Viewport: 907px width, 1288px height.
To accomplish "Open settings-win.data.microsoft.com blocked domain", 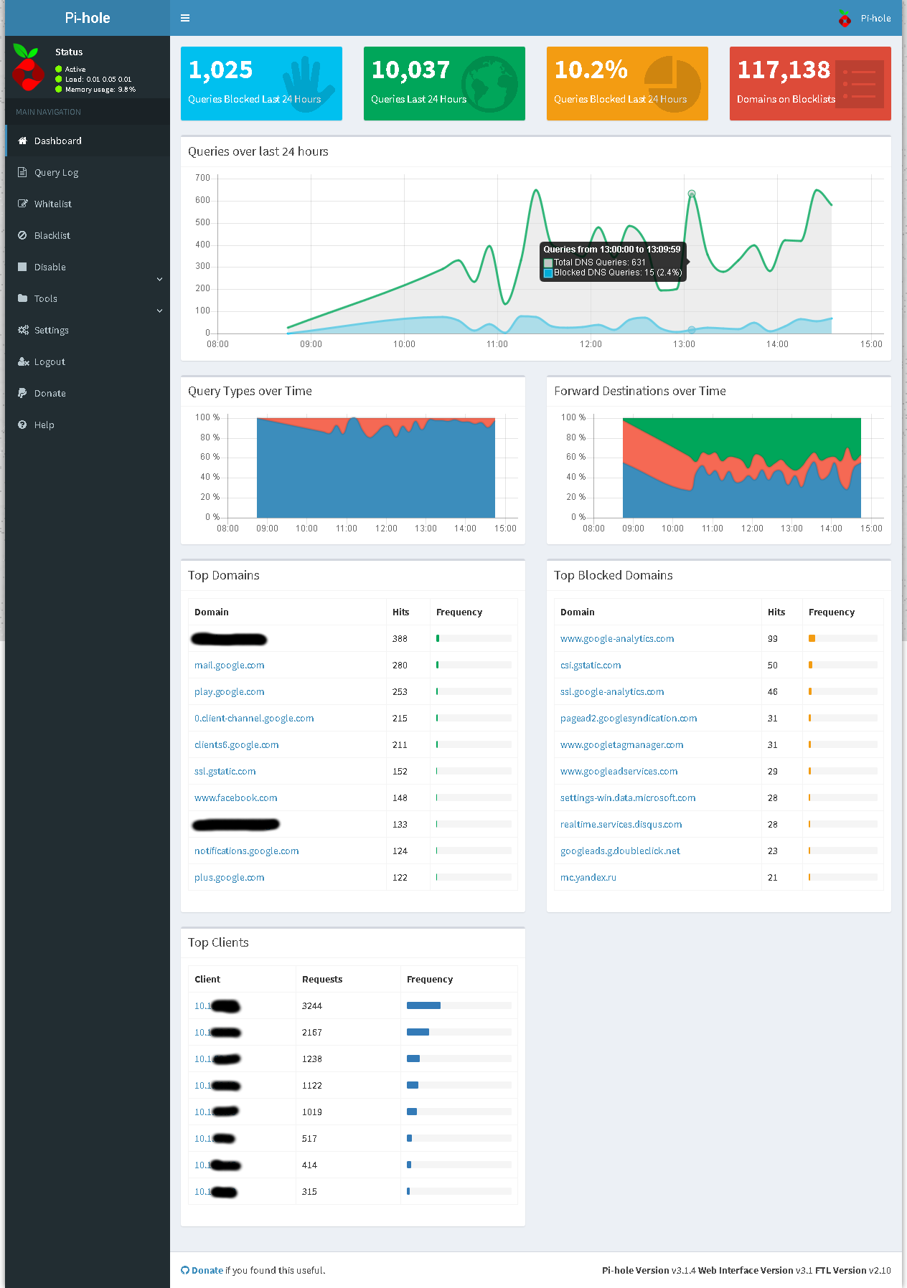I will click(x=628, y=797).
